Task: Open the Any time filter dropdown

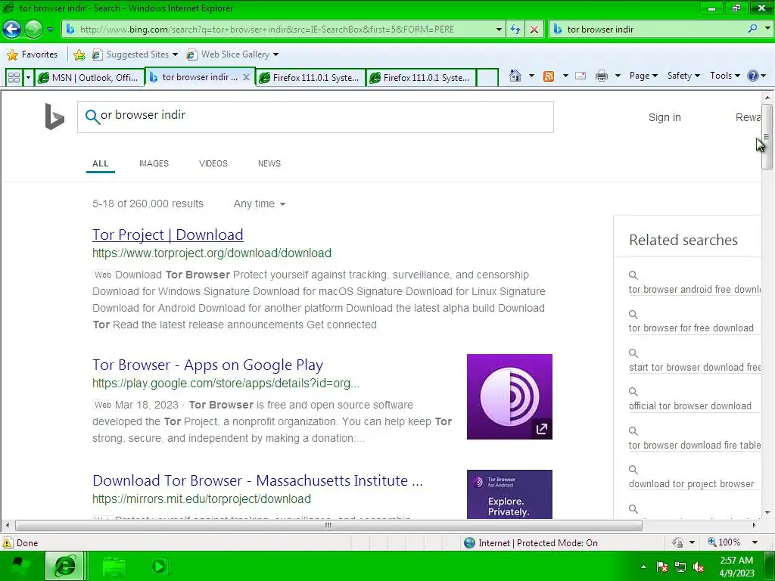Action: click(260, 204)
